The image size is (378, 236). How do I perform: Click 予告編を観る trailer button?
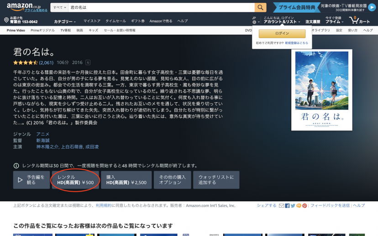point(31,180)
